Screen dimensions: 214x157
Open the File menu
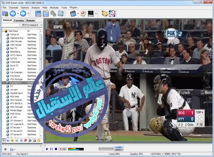(x=4, y=8)
